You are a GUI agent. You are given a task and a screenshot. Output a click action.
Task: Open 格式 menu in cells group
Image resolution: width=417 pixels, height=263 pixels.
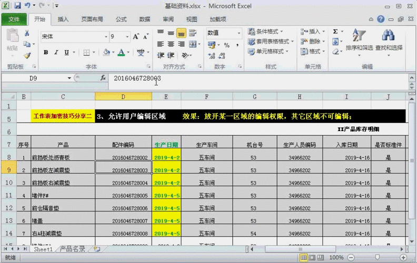tap(313, 51)
